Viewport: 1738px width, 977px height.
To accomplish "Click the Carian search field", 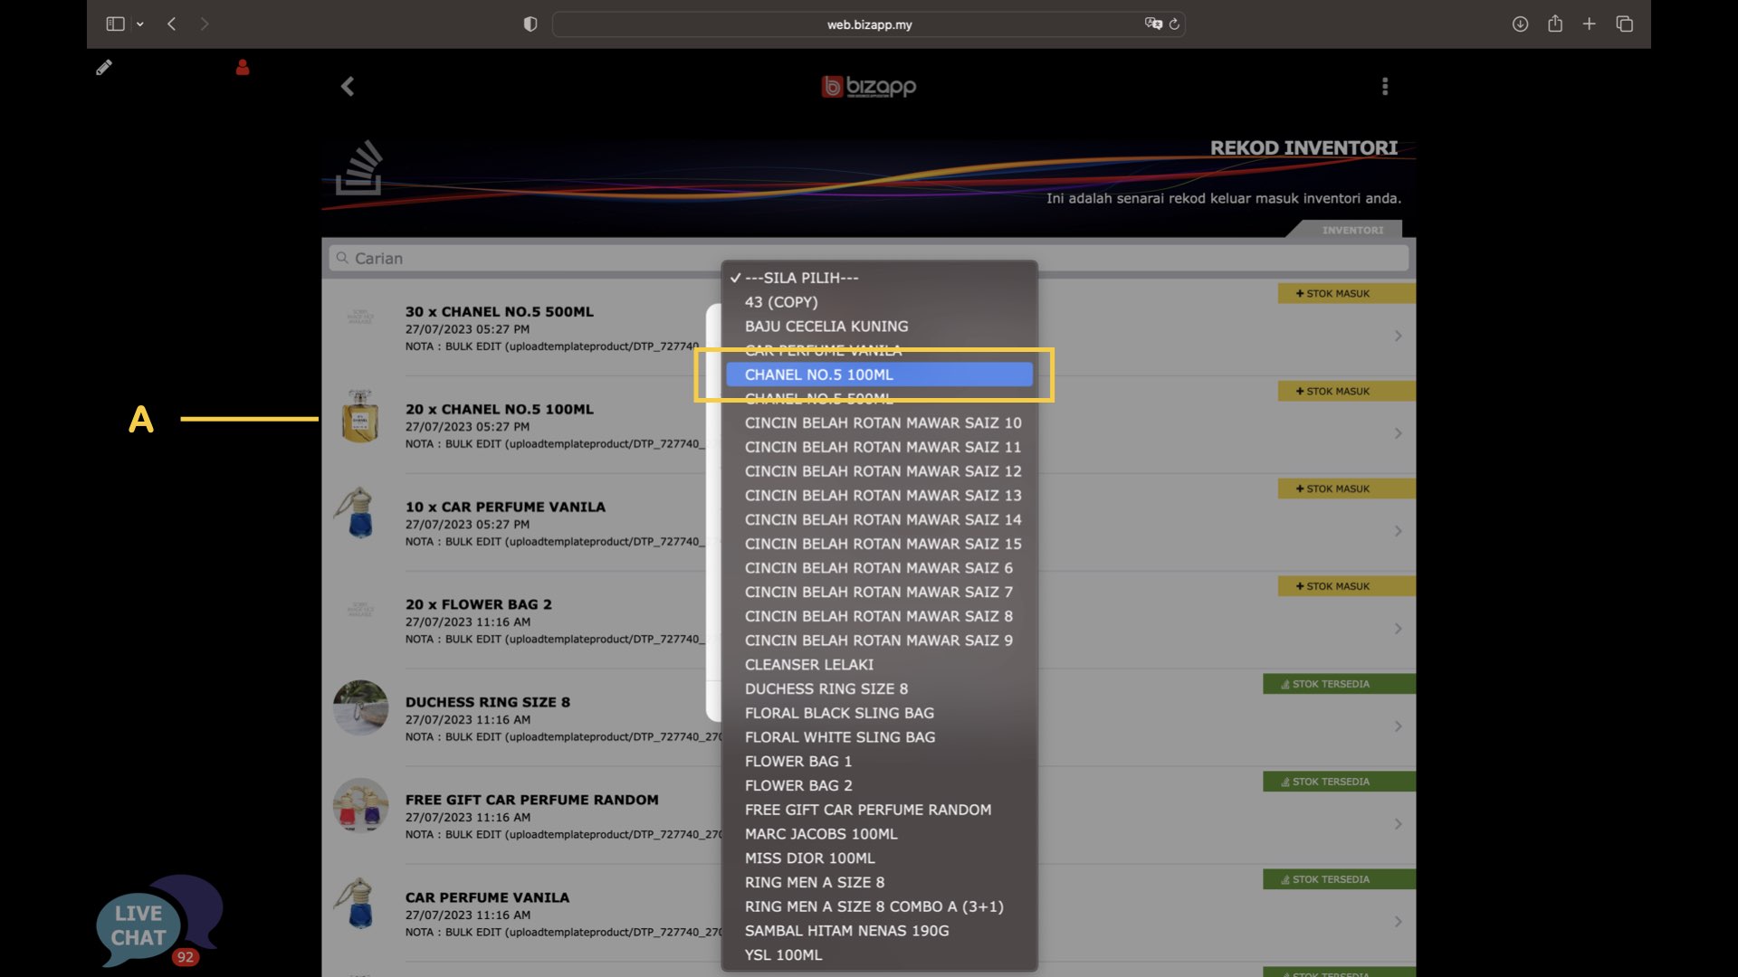I will pos(869,258).
